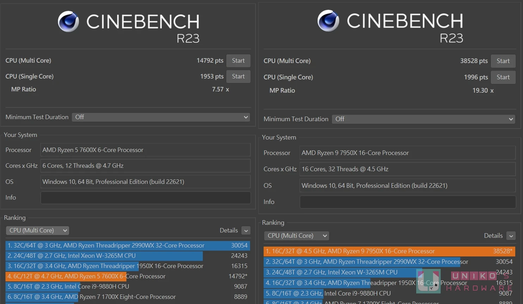
Task: Click the empty Info field below the 7950X OS field
Action: click(407, 202)
